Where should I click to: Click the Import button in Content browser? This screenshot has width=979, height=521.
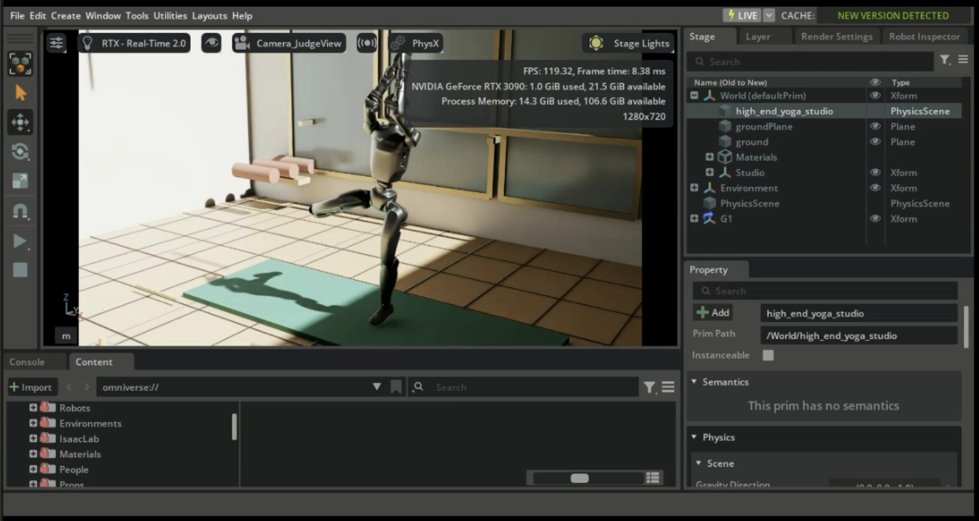point(31,387)
